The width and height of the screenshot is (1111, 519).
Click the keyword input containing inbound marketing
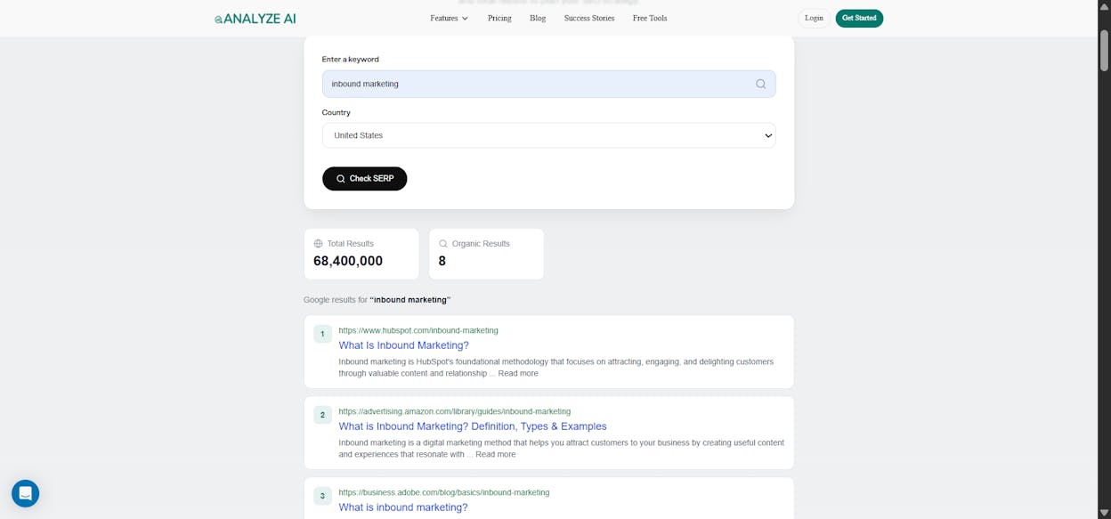(x=548, y=84)
